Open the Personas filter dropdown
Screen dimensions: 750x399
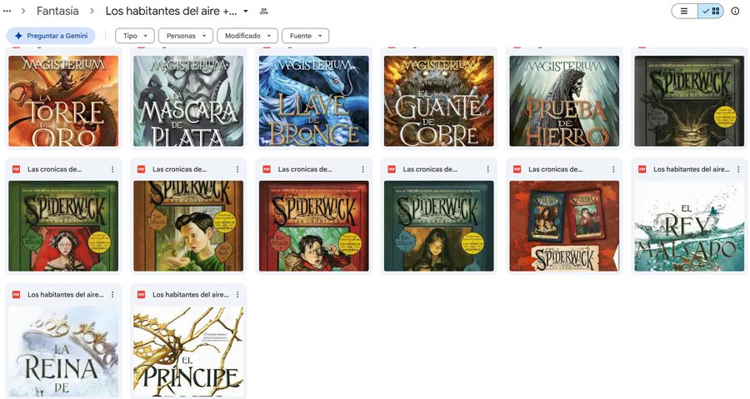186,36
